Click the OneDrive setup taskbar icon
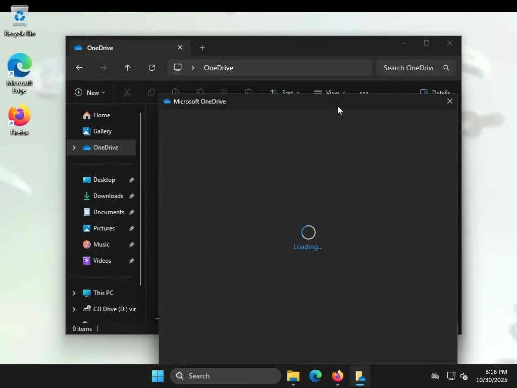This screenshot has width=517, height=388. point(360,376)
